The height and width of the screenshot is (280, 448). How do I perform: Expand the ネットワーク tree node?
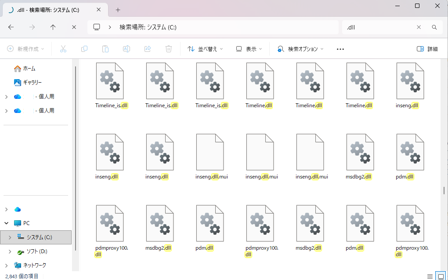pyautogui.click(x=6, y=265)
